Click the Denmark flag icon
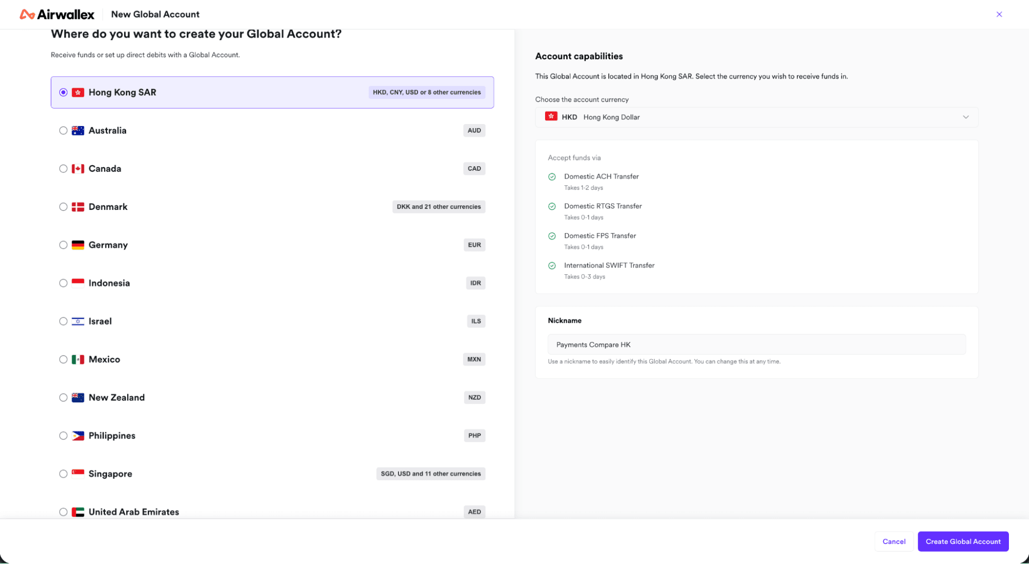Screen dimensions: 1029x564 78,207
